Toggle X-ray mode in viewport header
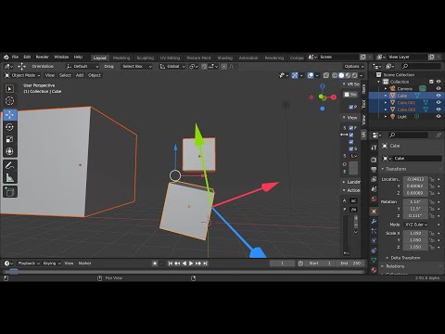 coord(326,75)
